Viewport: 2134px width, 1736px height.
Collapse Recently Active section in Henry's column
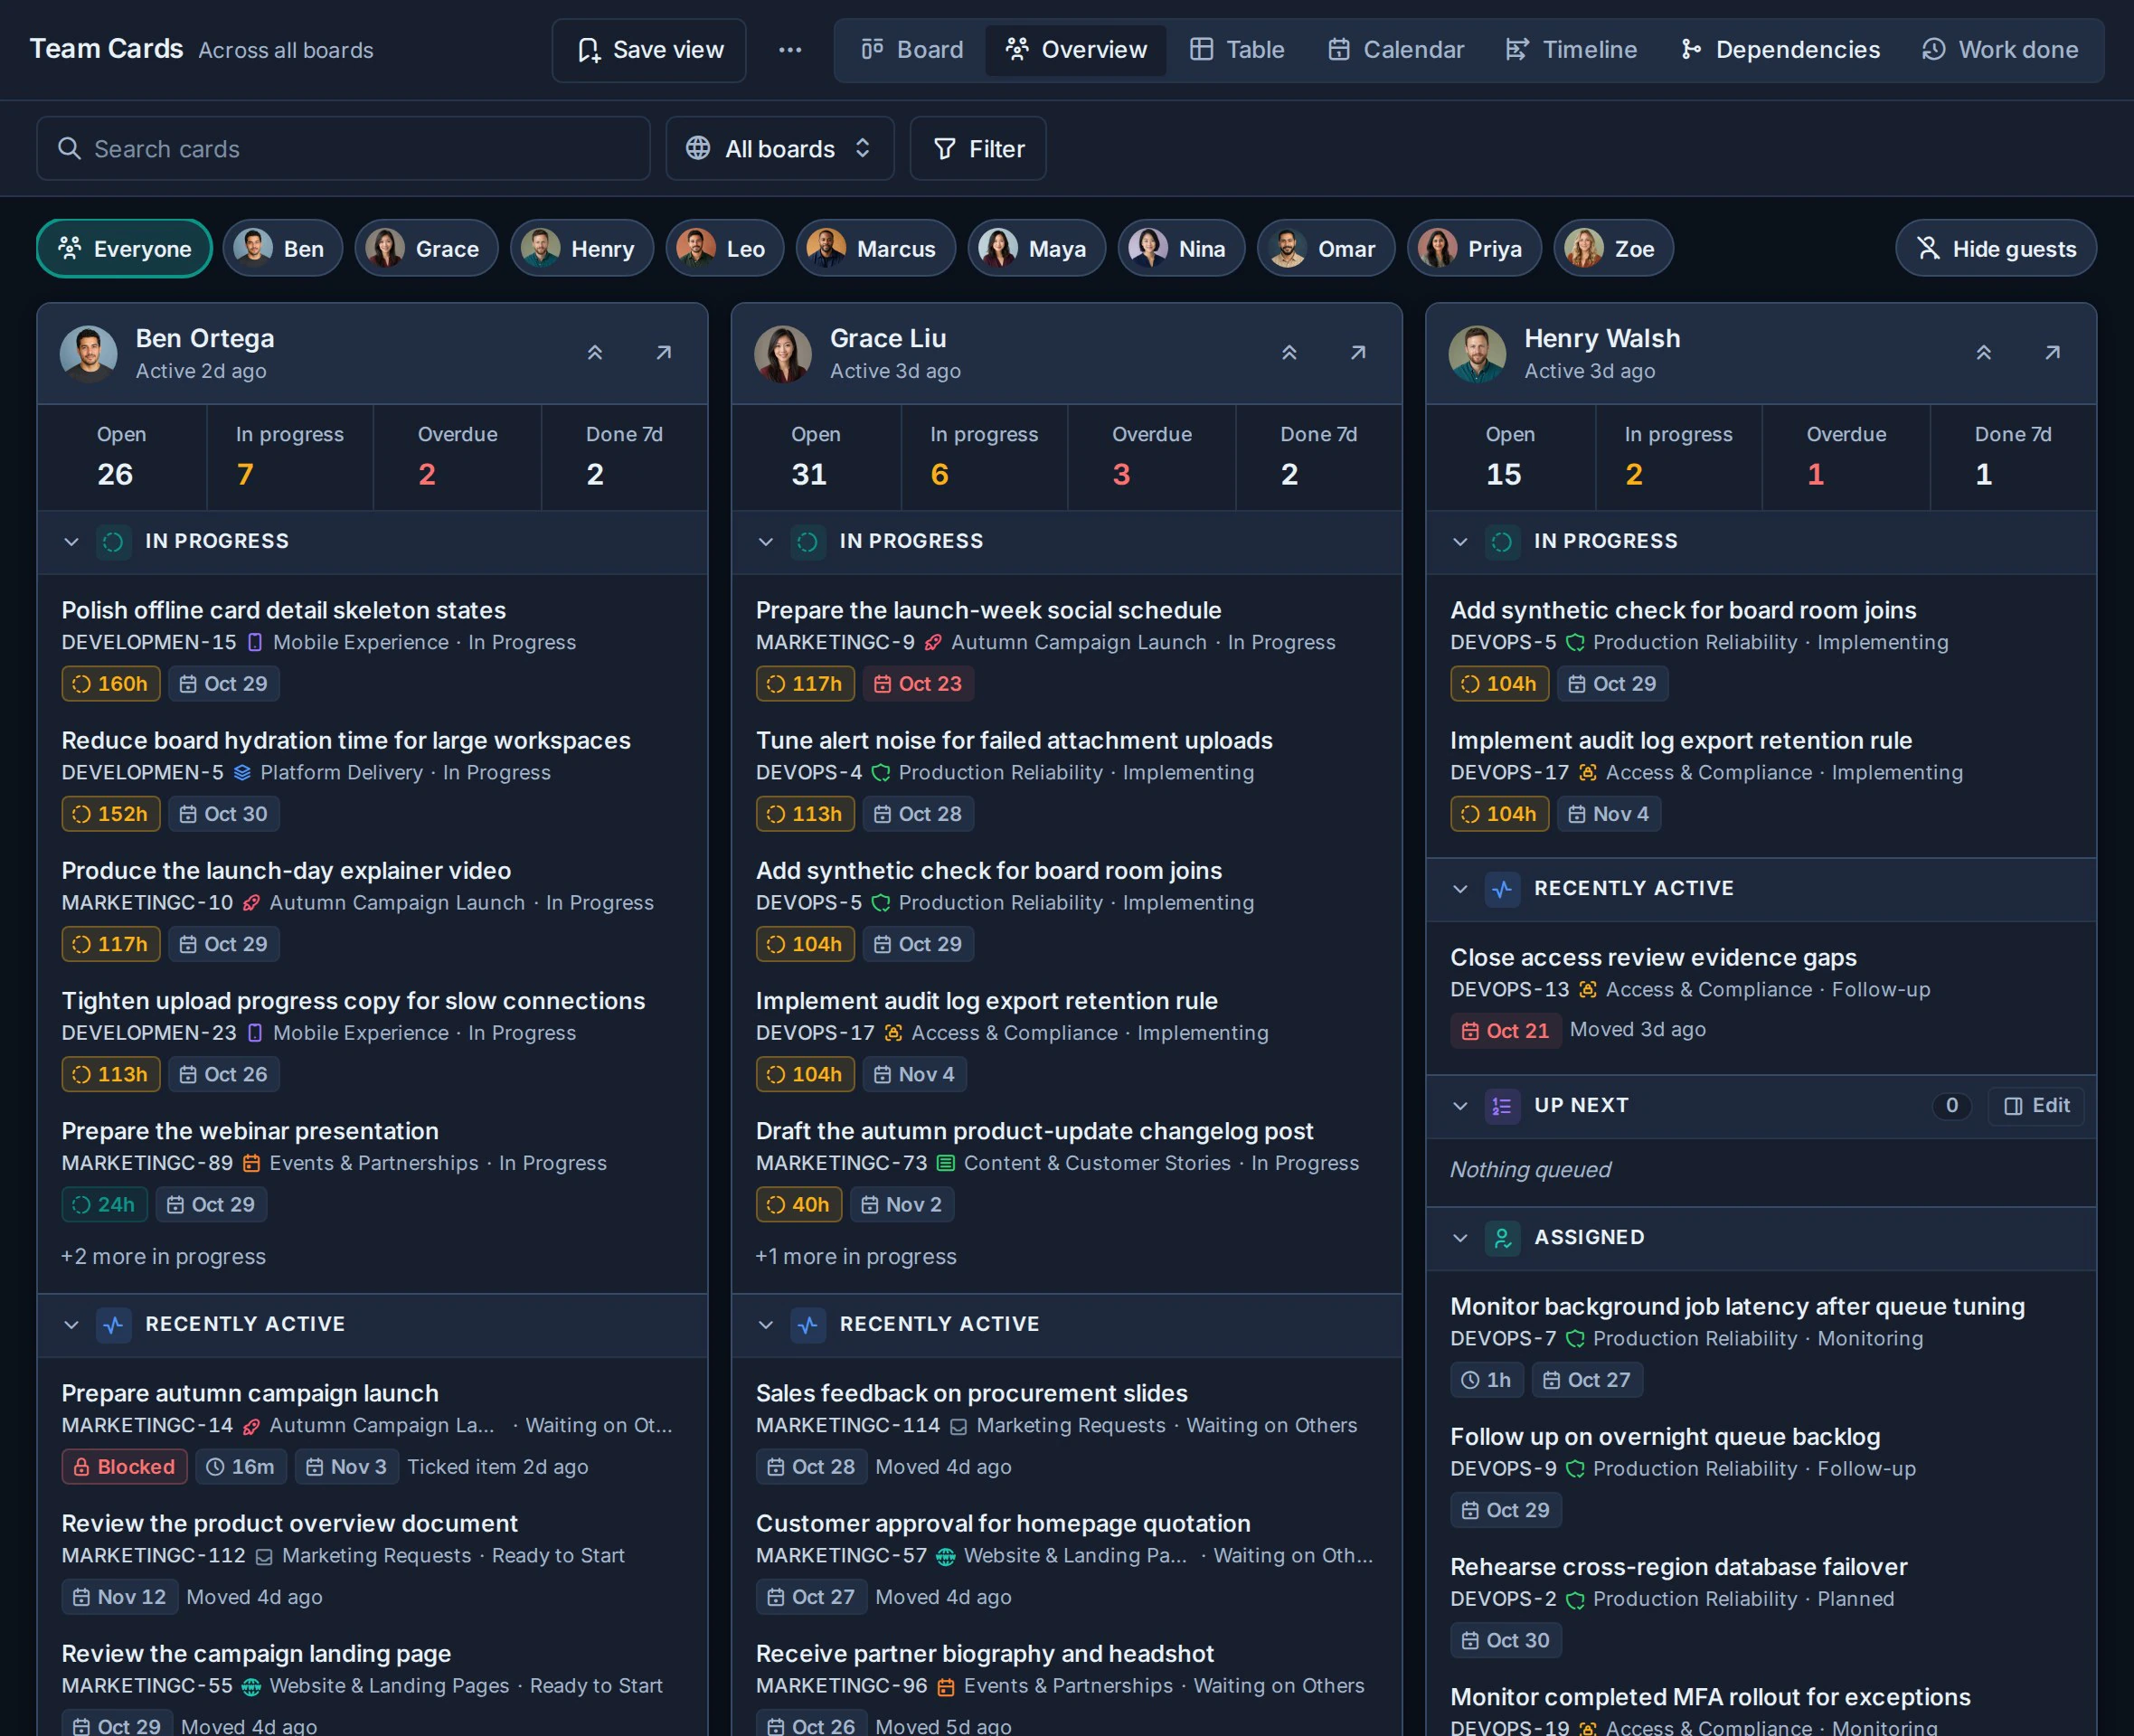pyautogui.click(x=1460, y=889)
